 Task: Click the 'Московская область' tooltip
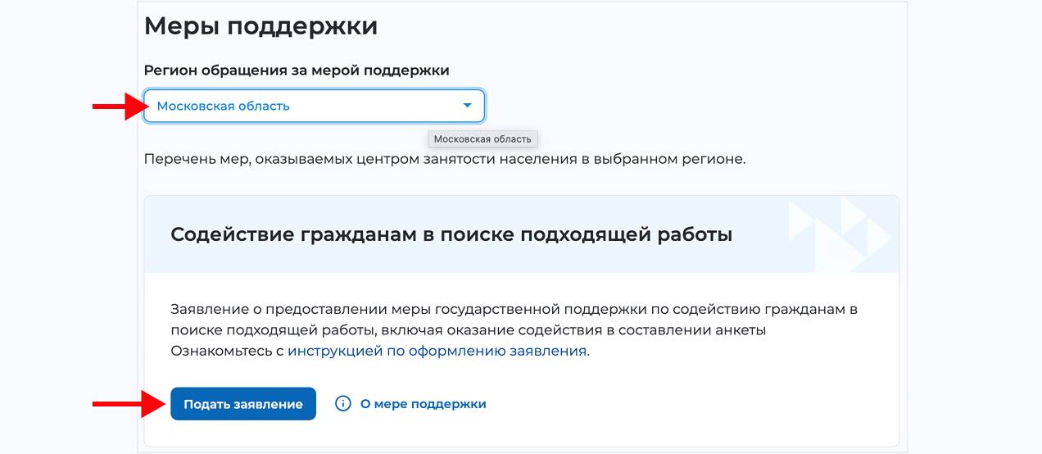pos(482,138)
